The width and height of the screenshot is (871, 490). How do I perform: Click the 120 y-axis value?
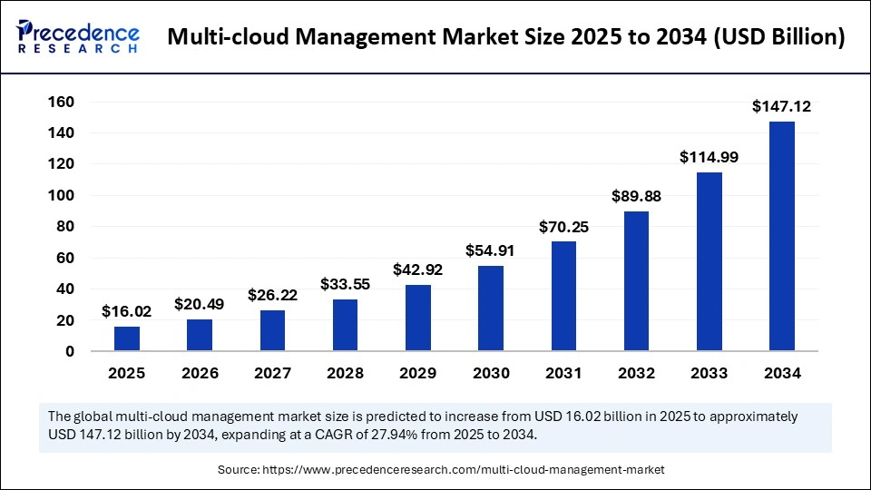[61, 164]
